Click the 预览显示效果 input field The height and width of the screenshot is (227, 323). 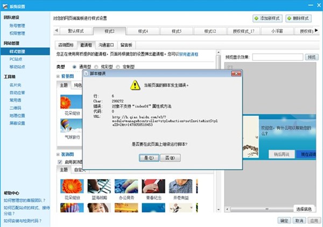coord(278,57)
